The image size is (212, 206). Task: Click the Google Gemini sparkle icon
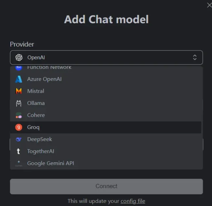tap(19, 163)
